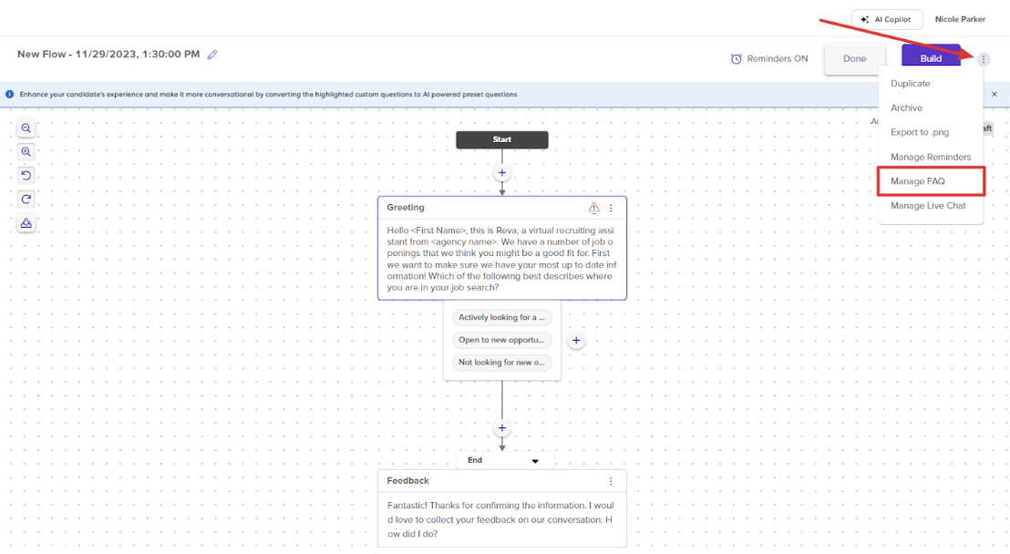
Task: Toggle Reminders ON setting
Action: click(769, 58)
